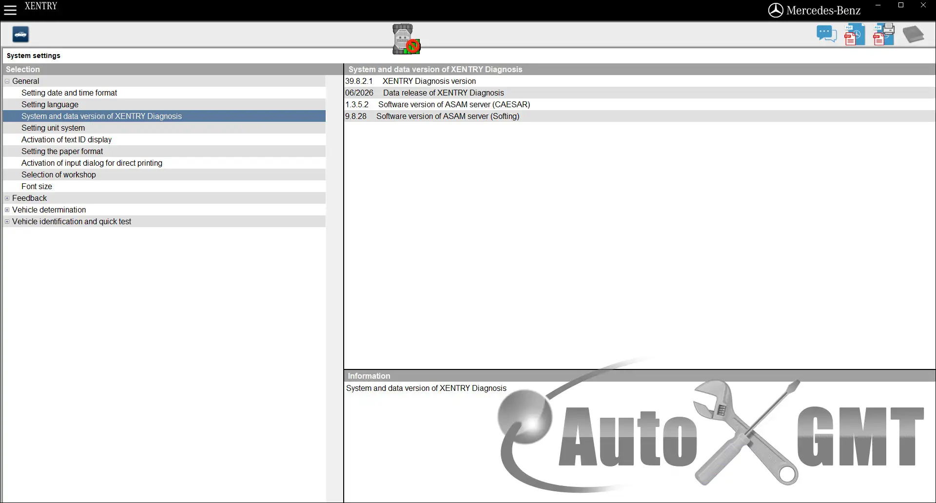Collapse the General tree node

click(7, 81)
